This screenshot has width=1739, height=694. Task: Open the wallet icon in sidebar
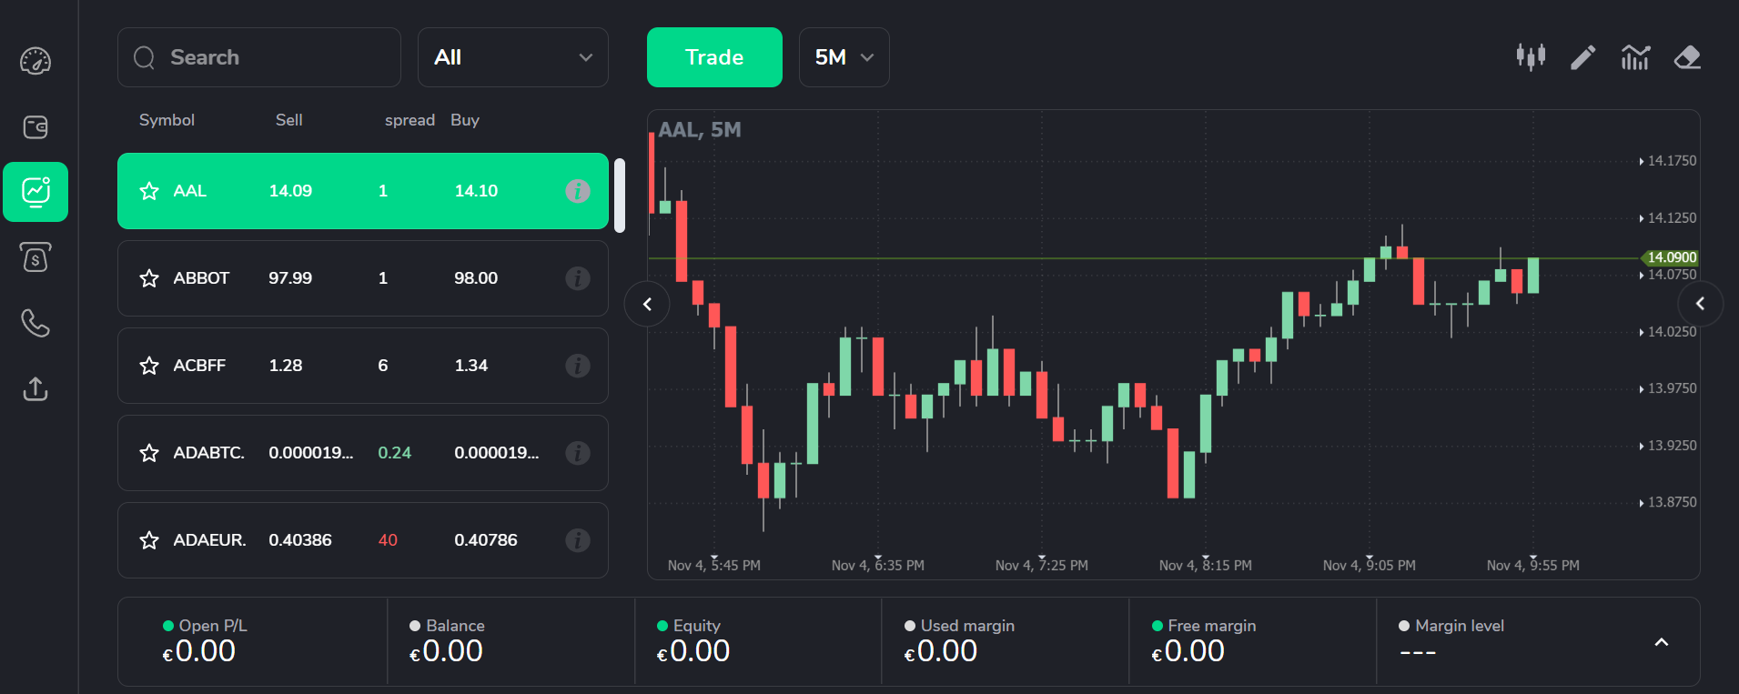[x=35, y=126]
